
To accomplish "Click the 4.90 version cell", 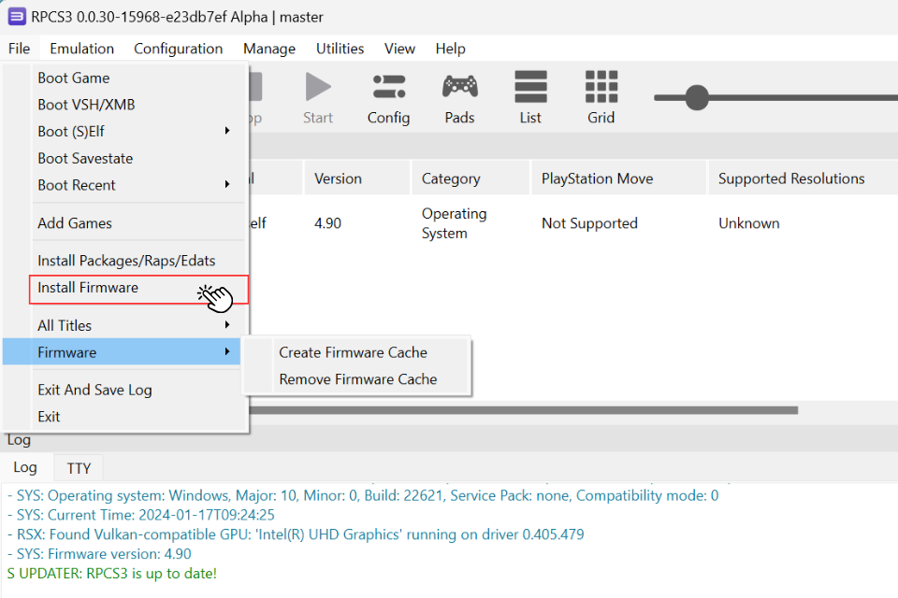I will point(327,223).
